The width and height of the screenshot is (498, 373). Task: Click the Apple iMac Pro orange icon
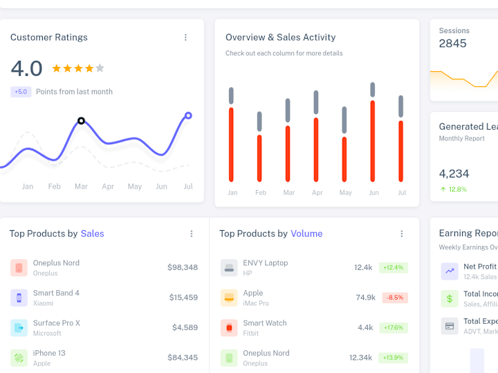tap(229, 298)
